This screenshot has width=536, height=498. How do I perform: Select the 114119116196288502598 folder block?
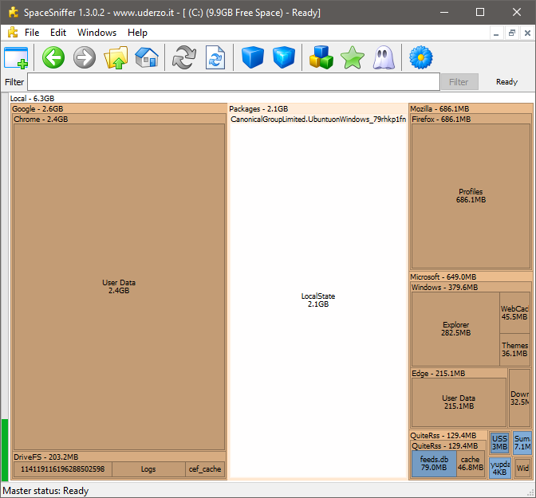pos(63,469)
